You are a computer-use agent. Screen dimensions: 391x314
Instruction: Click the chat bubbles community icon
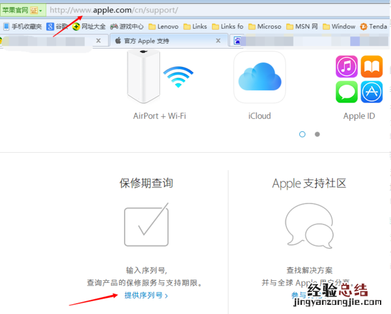310,226
